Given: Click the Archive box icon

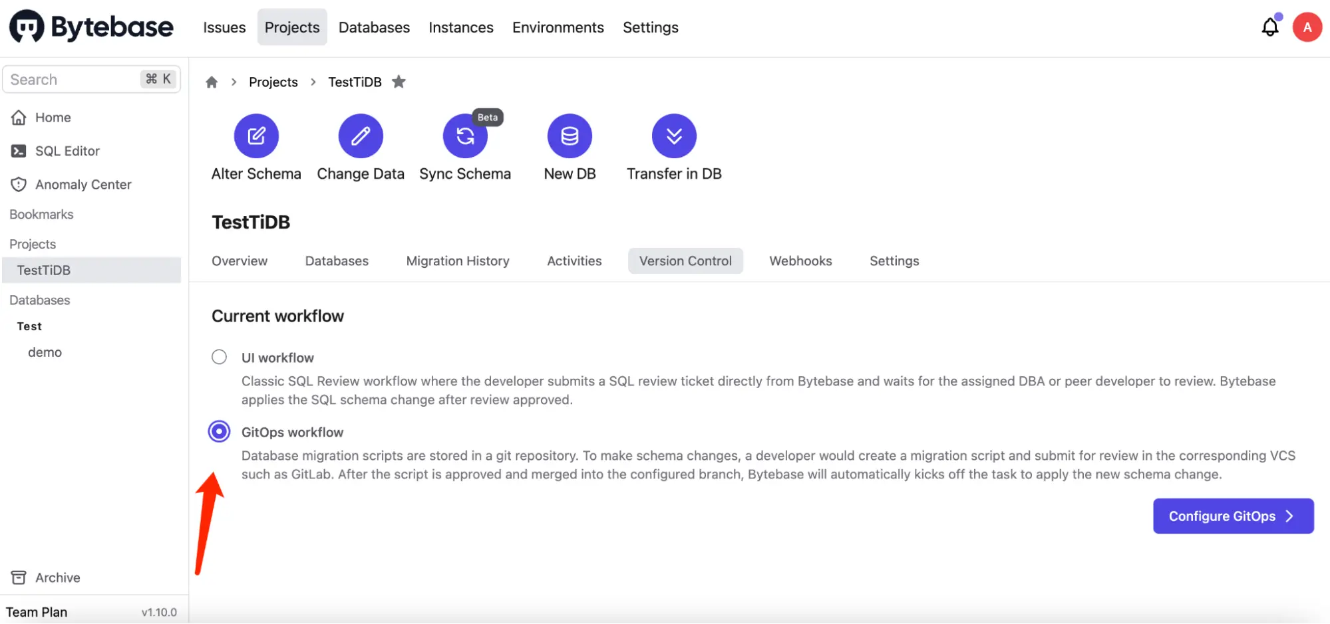Looking at the screenshot, I should click(x=19, y=577).
